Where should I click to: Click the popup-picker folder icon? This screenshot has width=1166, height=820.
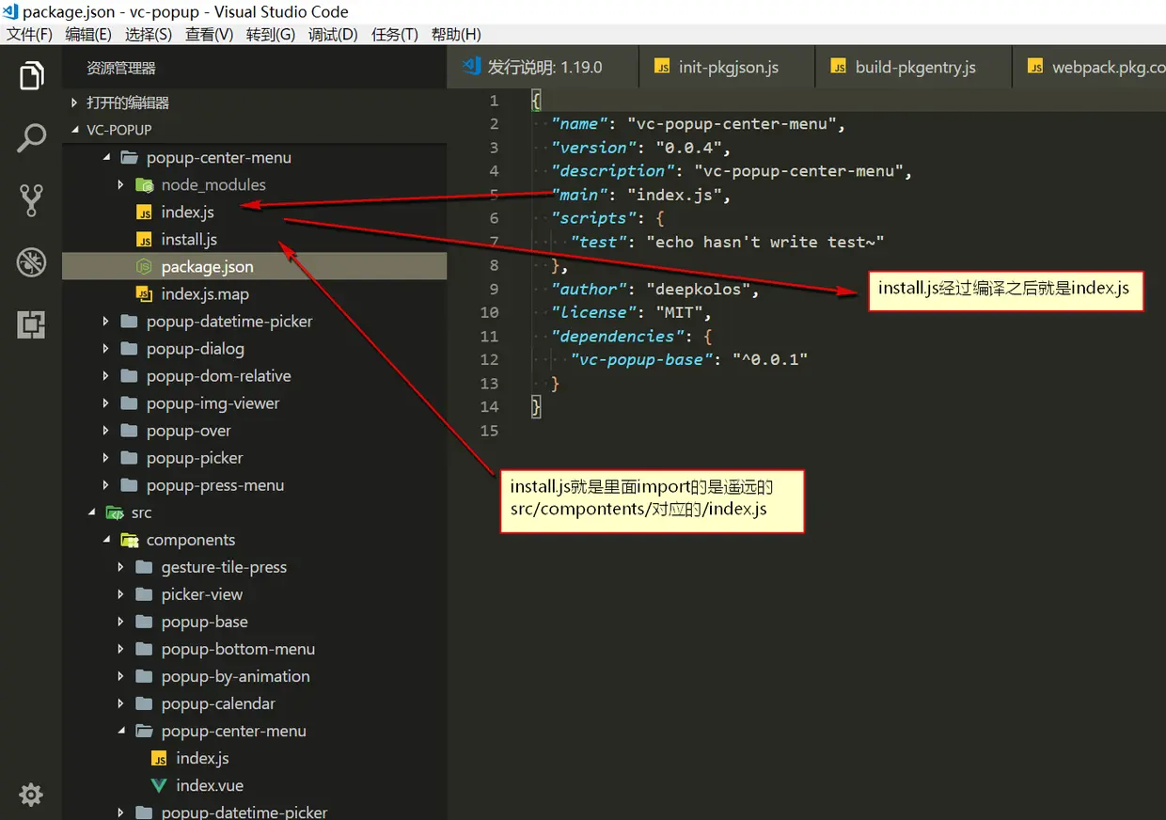[x=129, y=458]
